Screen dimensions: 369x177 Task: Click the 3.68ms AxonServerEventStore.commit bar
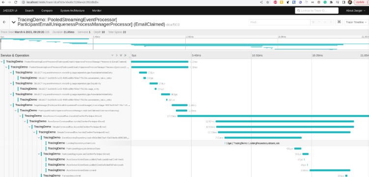coord(330,170)
